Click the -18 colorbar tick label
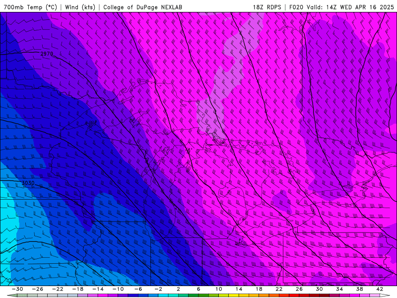The height and width of the screenshot is (298, 397). pyautogui.click(x=78, y=289)
